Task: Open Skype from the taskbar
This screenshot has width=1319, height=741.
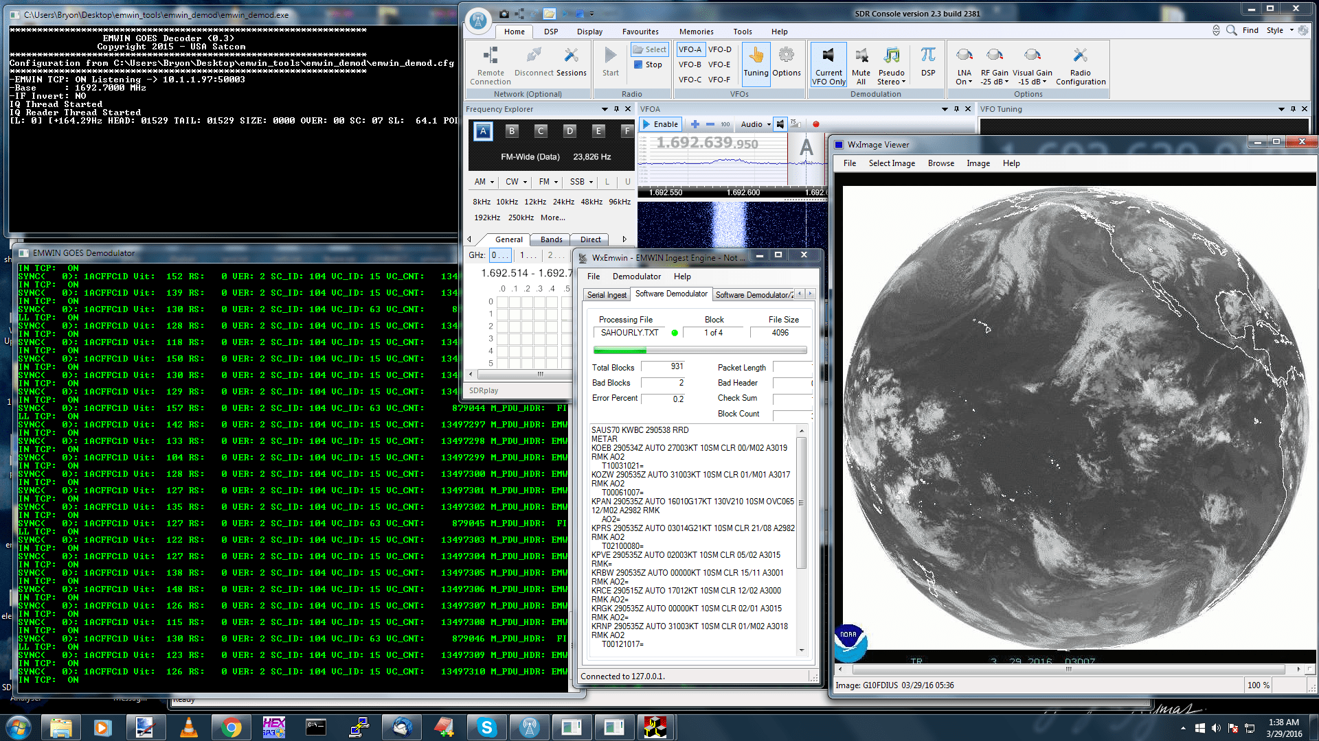Action: pos(486,727)
